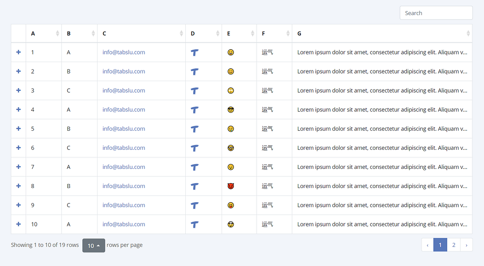The width and height of the screenshot is (484, 266).
Task: Go to page 2 of the table
Action: [454, 245]
